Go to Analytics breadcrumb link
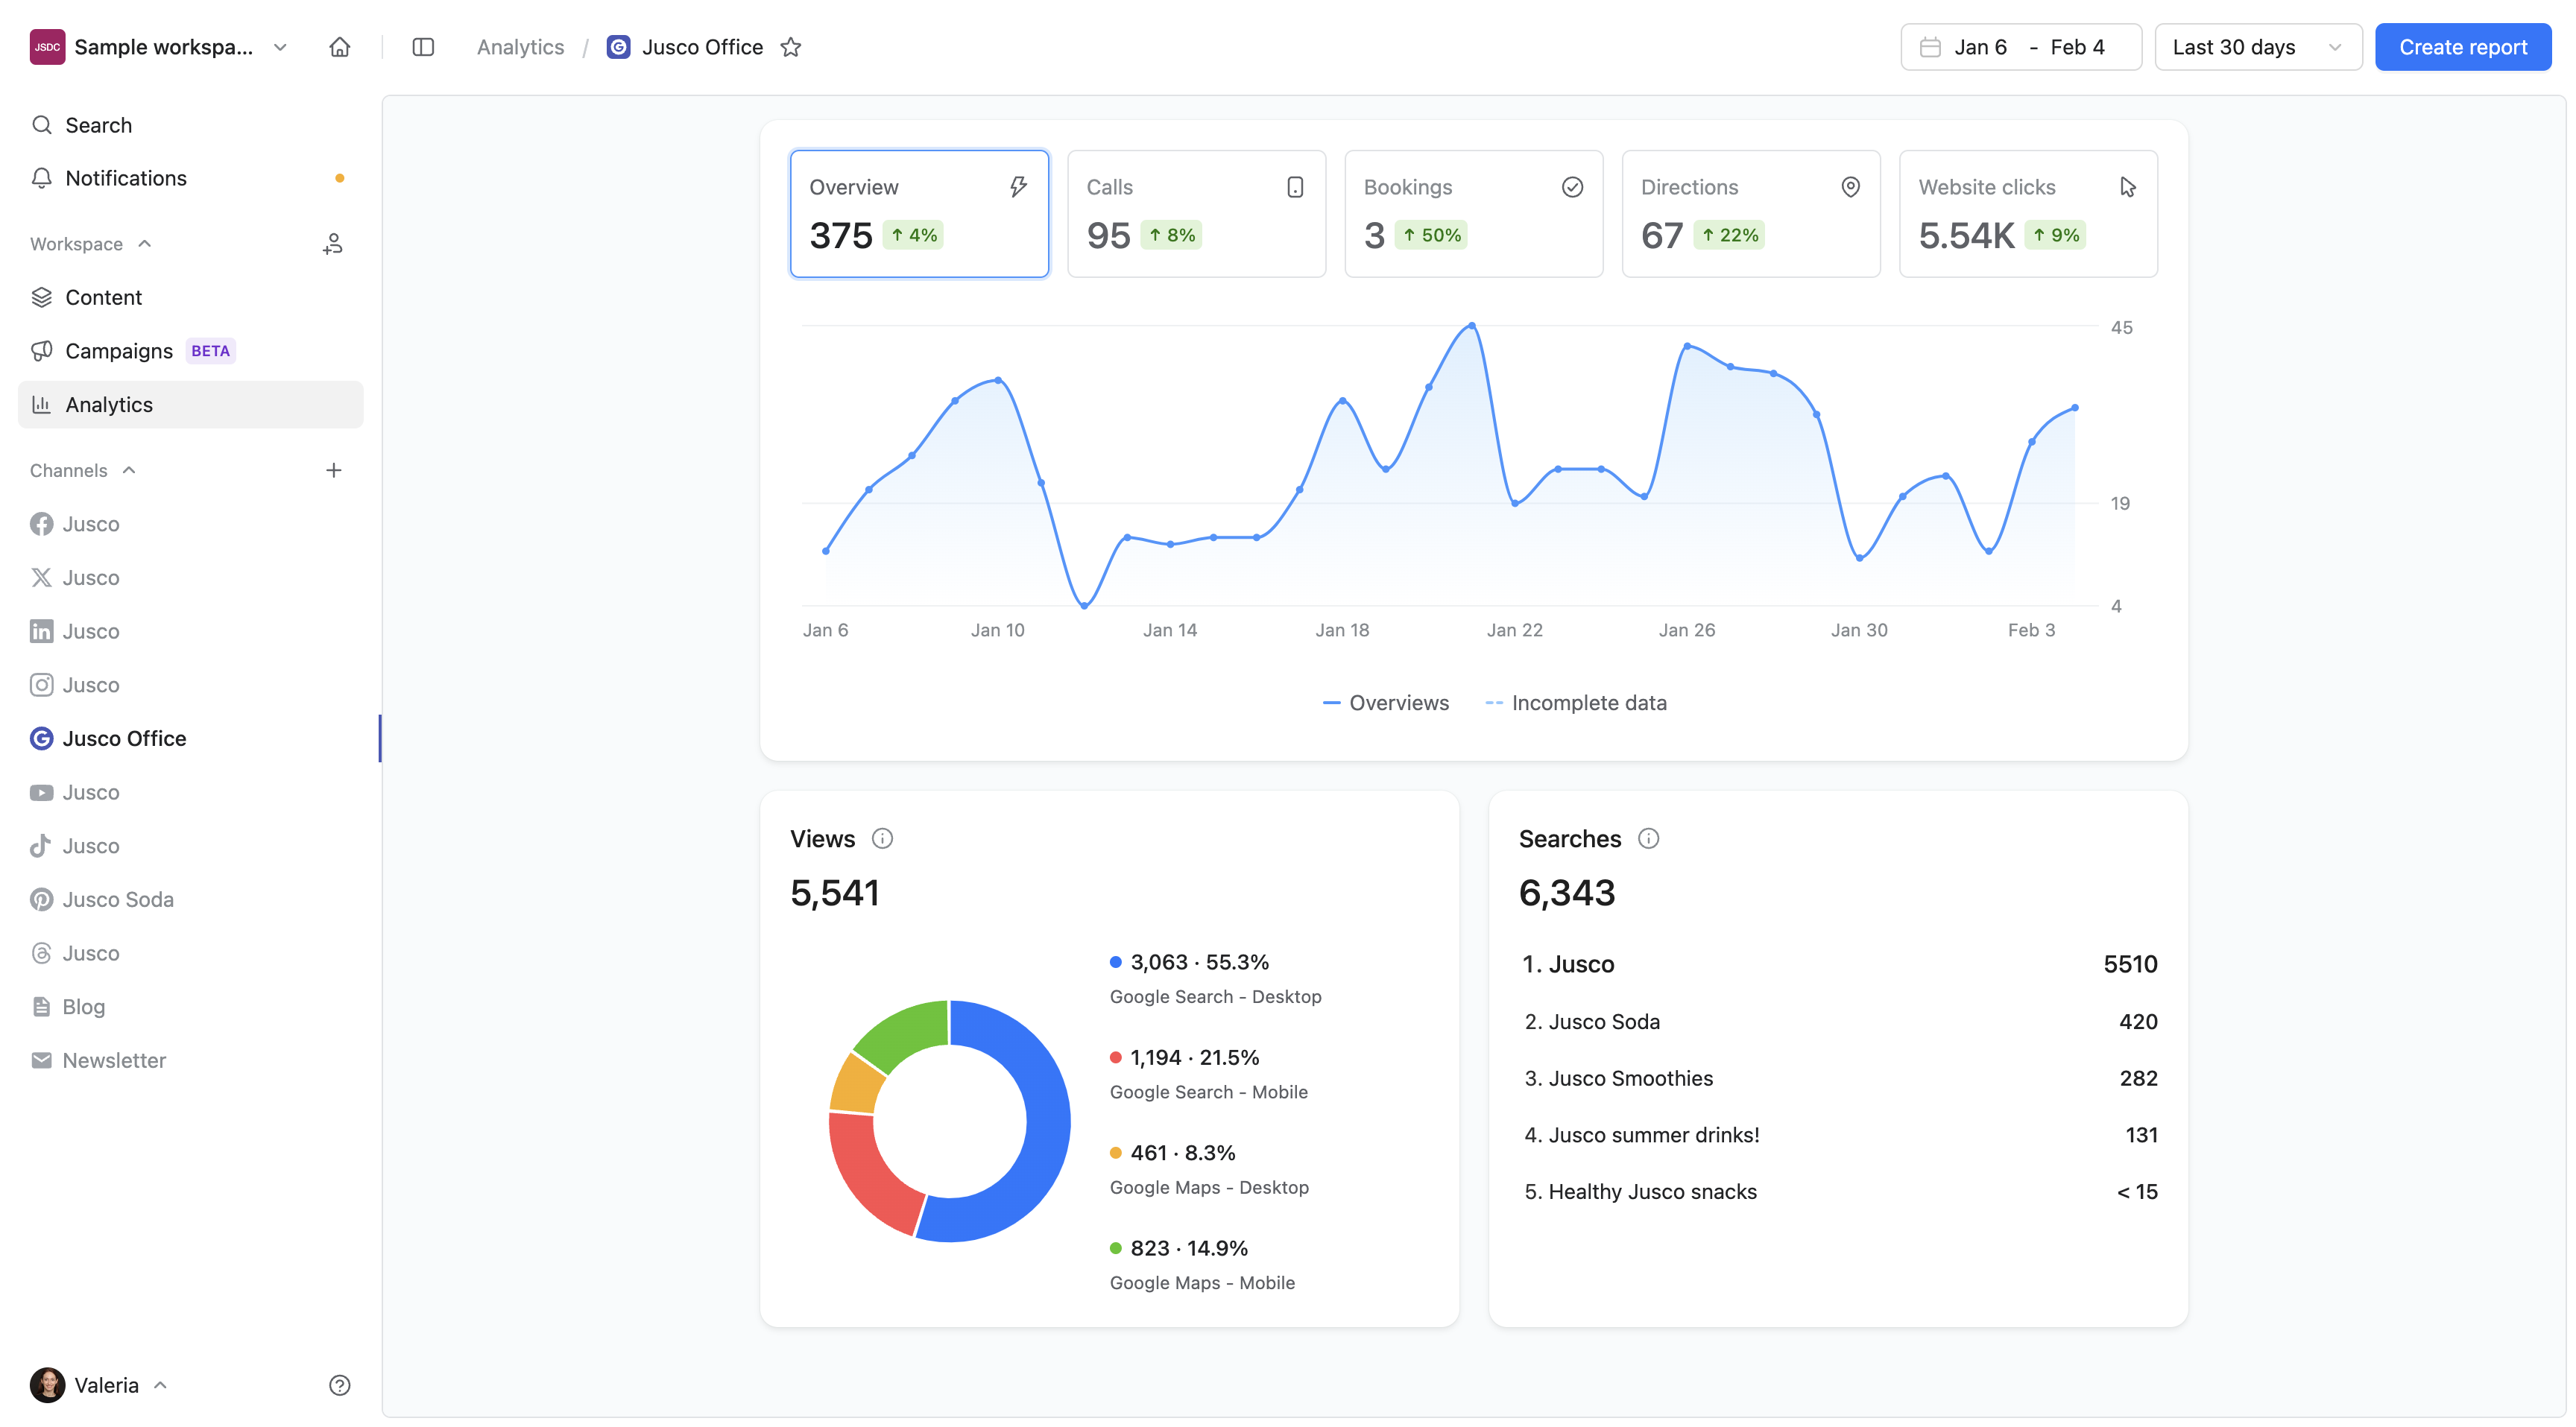 click(x=520, y=47)
